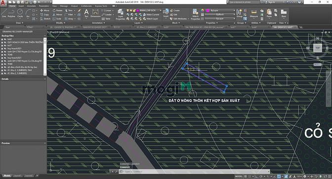Click the Match Layer button
The height and width of the screenshot is (179, 332).
151,19
